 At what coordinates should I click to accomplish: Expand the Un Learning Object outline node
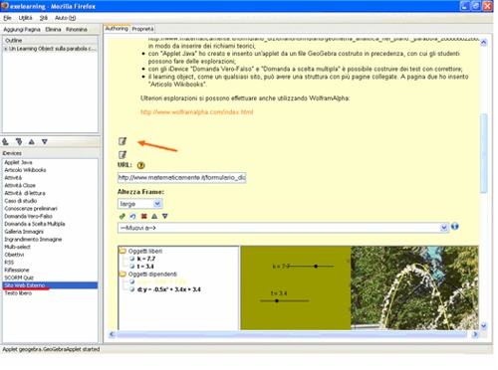coord(6,49)
